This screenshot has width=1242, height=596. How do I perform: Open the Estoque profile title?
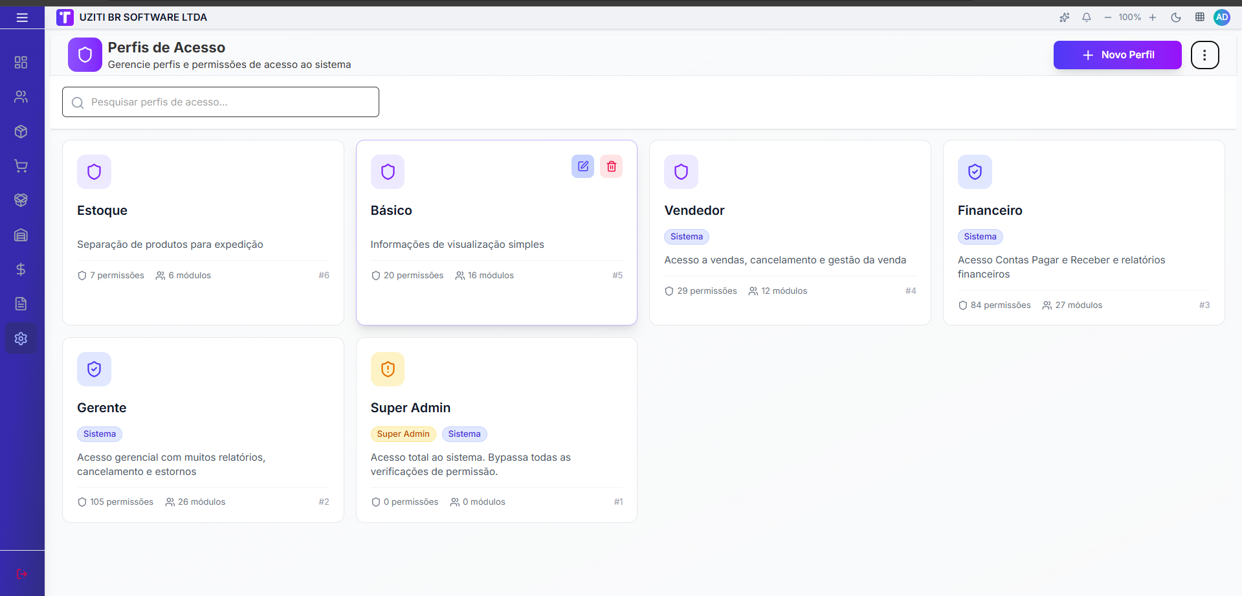[102, 210]
